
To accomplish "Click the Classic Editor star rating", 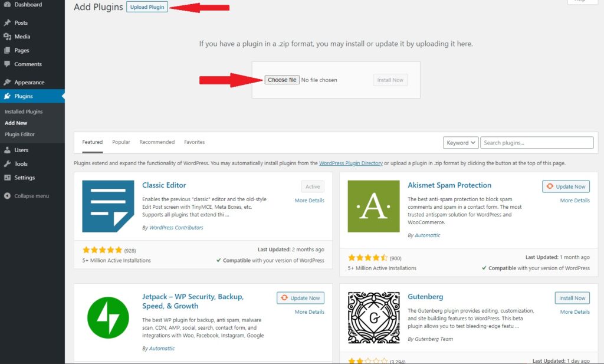I will click(102, 250).
